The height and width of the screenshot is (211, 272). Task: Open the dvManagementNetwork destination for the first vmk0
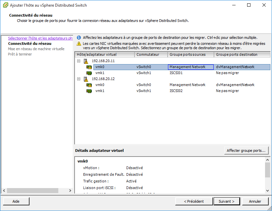click(x=235, y=67)
